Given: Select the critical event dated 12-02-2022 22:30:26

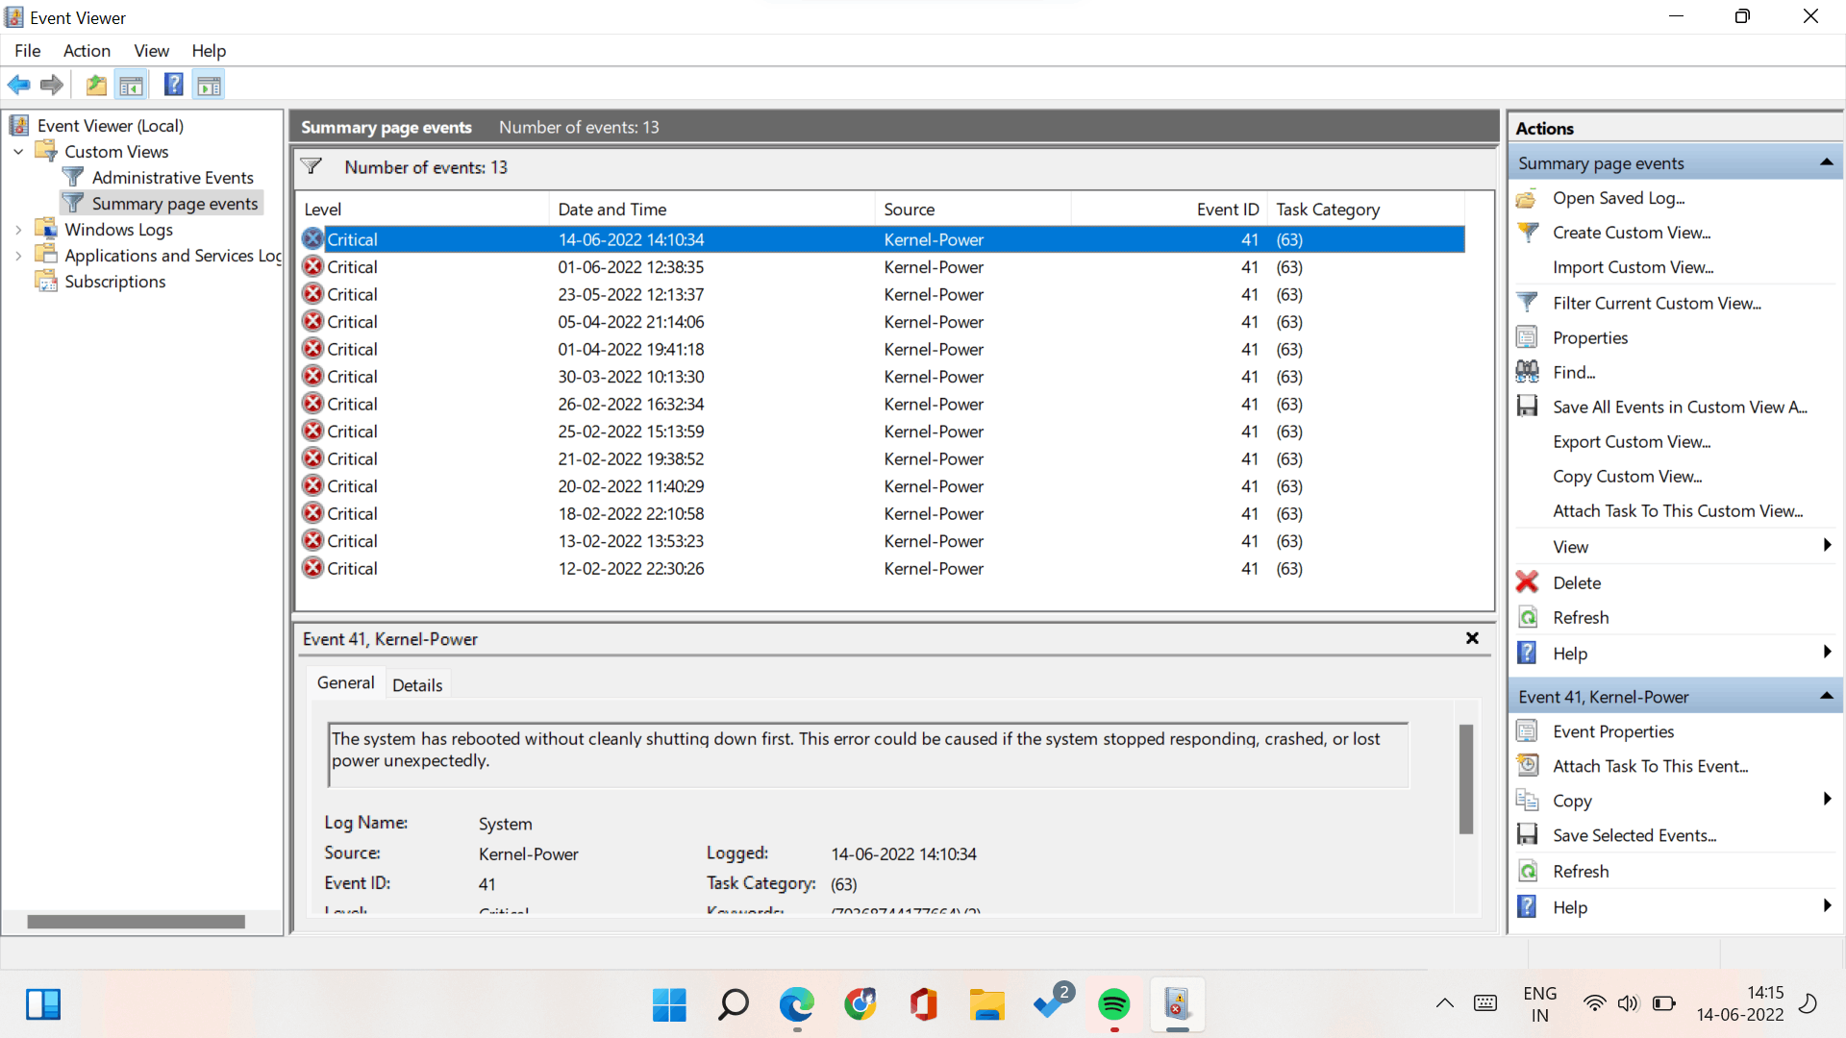Looking at the screenshot, I should (882, 569).
